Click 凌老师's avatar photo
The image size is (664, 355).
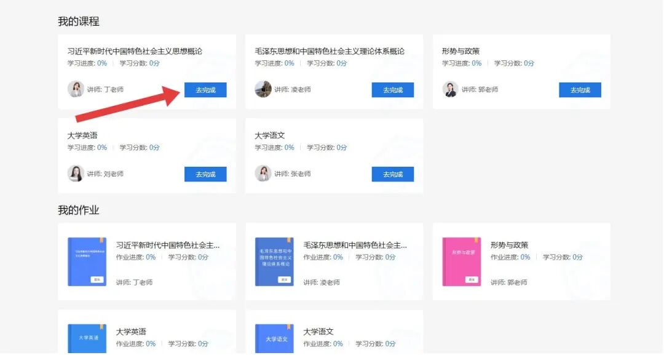point(263,89)
